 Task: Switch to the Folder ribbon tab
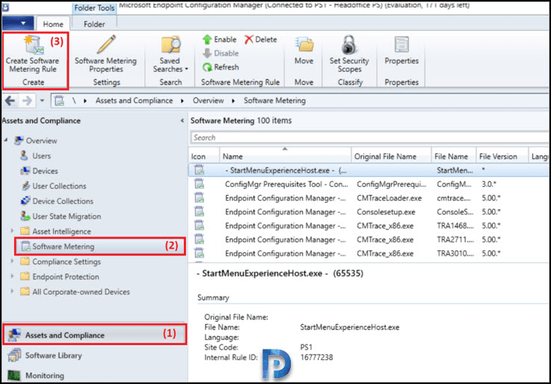(94, 24)
